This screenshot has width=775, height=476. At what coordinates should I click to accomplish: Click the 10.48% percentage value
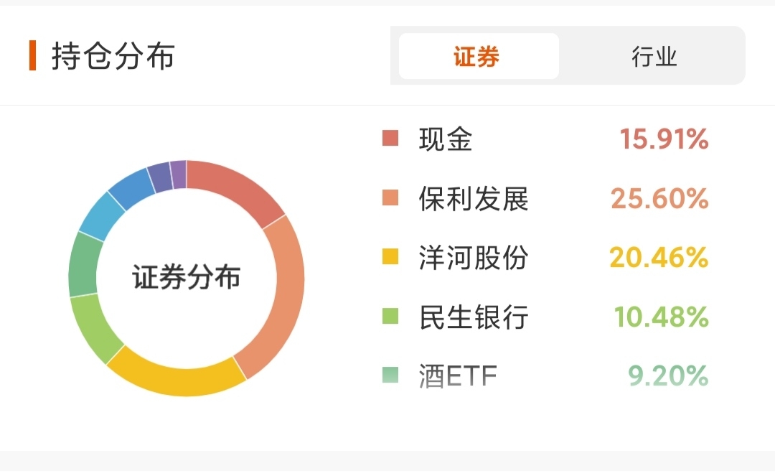point(661,316)
